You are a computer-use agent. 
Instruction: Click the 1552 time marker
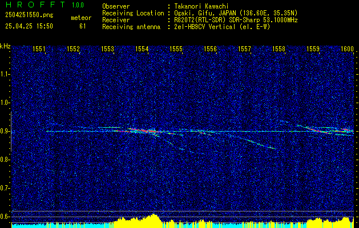(x=73, y=49)
